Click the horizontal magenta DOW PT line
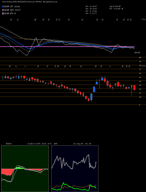The width and height of the screenshot is (146, 192). [x=67, y=47]
